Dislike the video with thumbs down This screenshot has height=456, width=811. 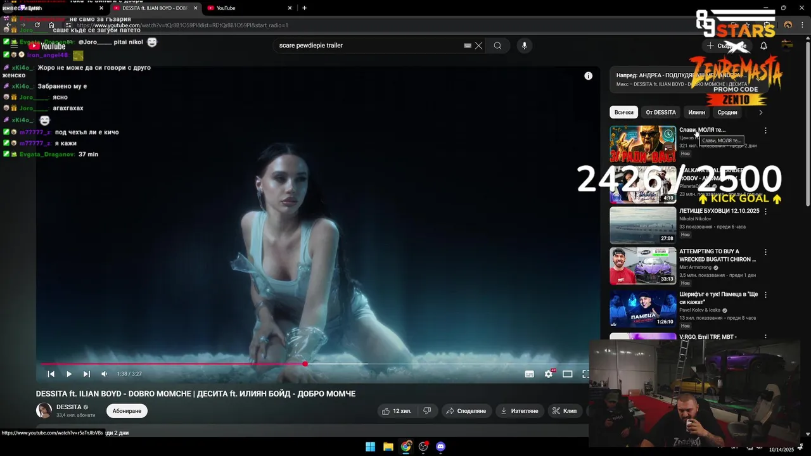click(x=427, y=411)
